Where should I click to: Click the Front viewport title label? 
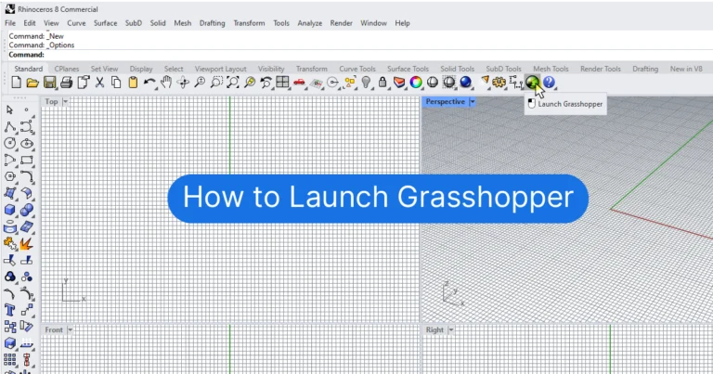pos(54,330)
